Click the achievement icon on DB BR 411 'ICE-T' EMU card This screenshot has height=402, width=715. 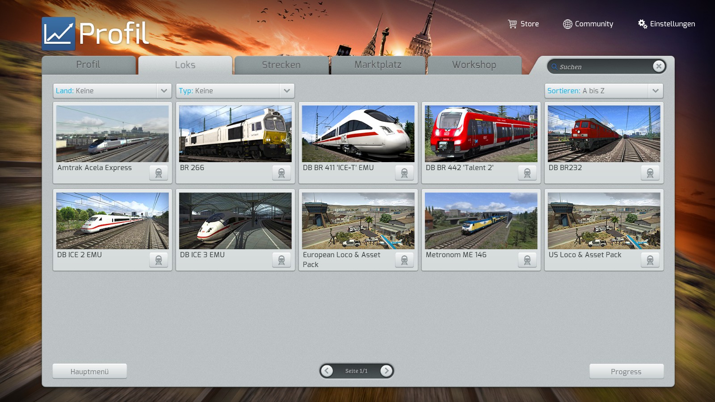point(404,173)
